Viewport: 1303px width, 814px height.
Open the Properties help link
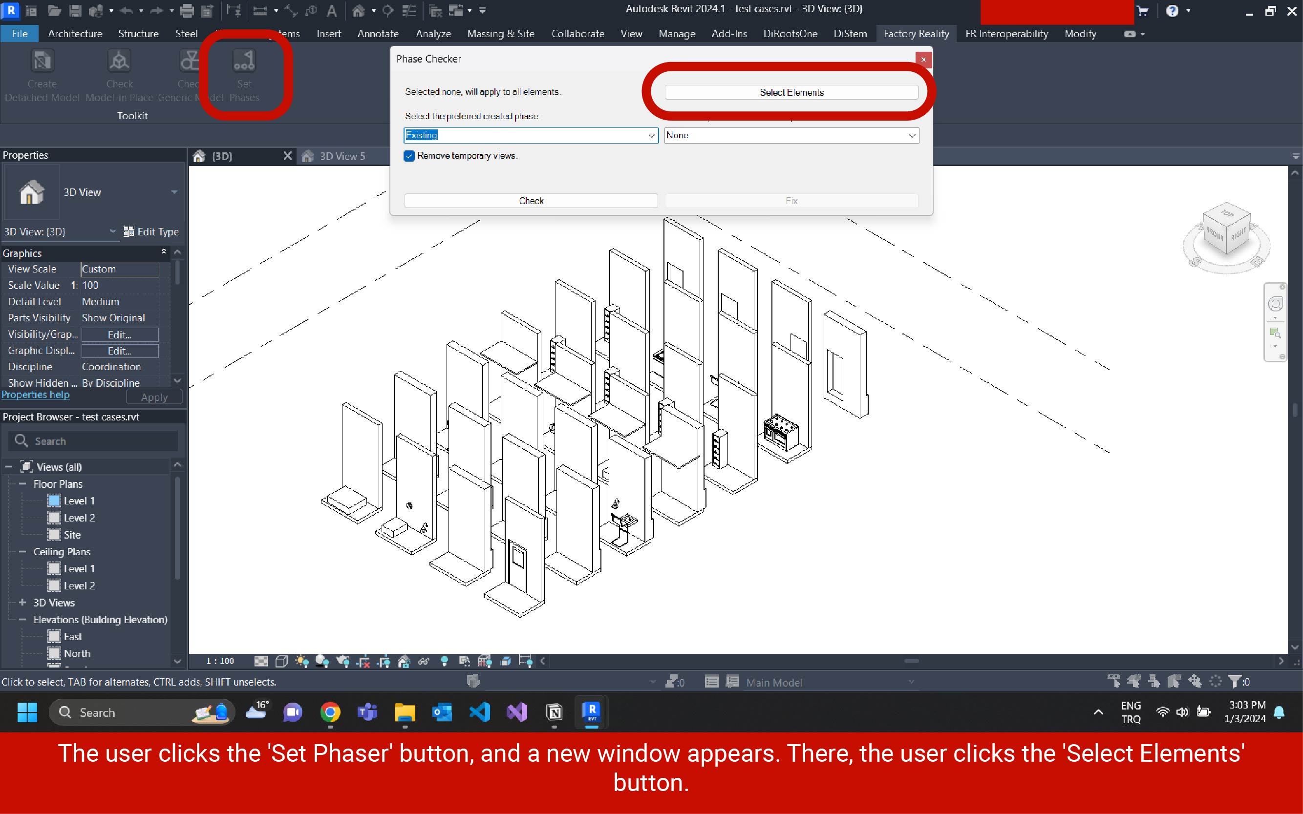[x=36, y=395]
